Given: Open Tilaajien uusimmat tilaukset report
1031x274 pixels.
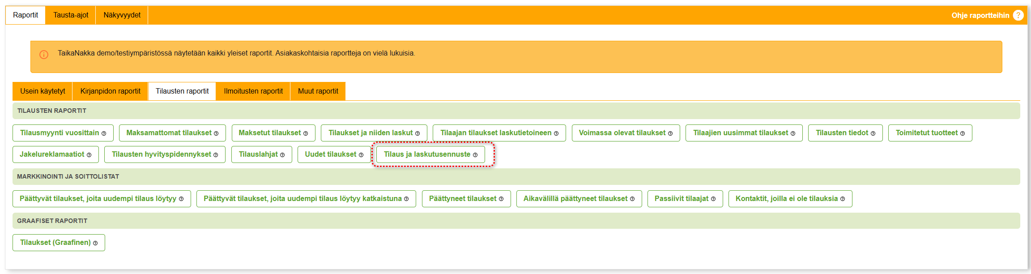Looking at the screenshot, I should click(x=744, y=133).
